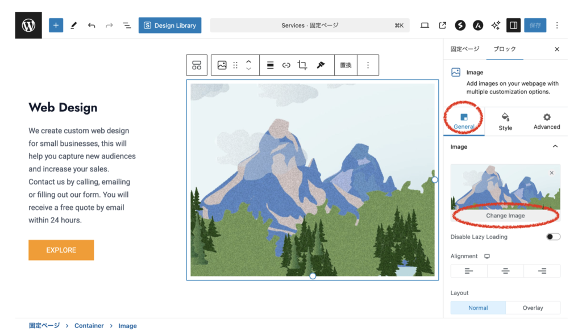Select the parent container block icon
This screenshot has width=582, height=336.
197,65
